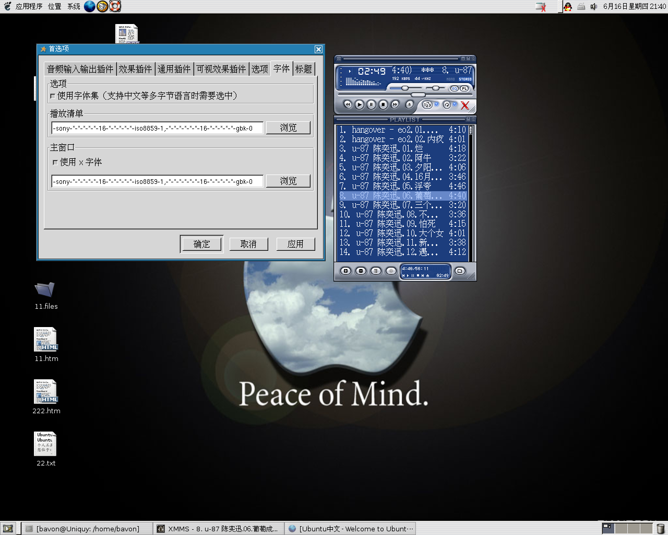Toggle the EQ equalizer button
The width and height of the screenshot is (668, 535).
[x=454, y=89]
